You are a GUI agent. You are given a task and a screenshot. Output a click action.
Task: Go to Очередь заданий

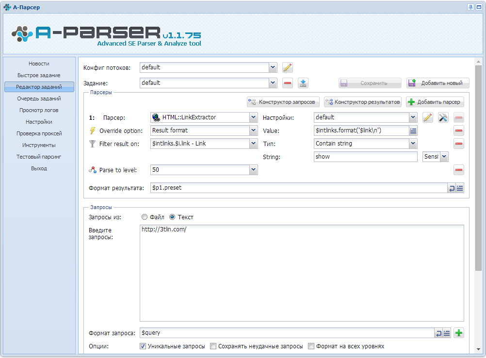(39, 98)
